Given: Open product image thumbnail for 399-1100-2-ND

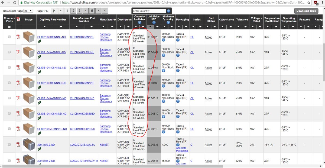Looking at the screenshot, I should [x=29, y=144].
